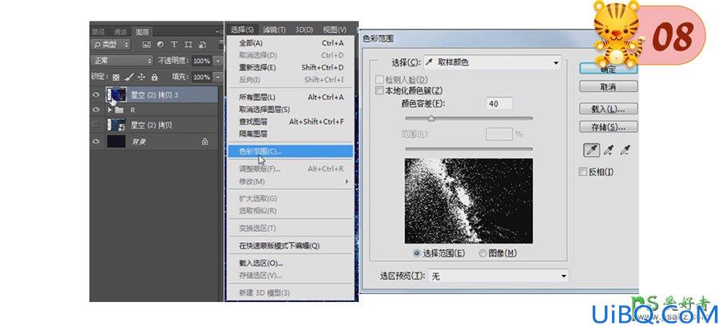Screen dimensions: 719x326
Task: Click the 范围(R) percentage field
Action: [499, 134]
